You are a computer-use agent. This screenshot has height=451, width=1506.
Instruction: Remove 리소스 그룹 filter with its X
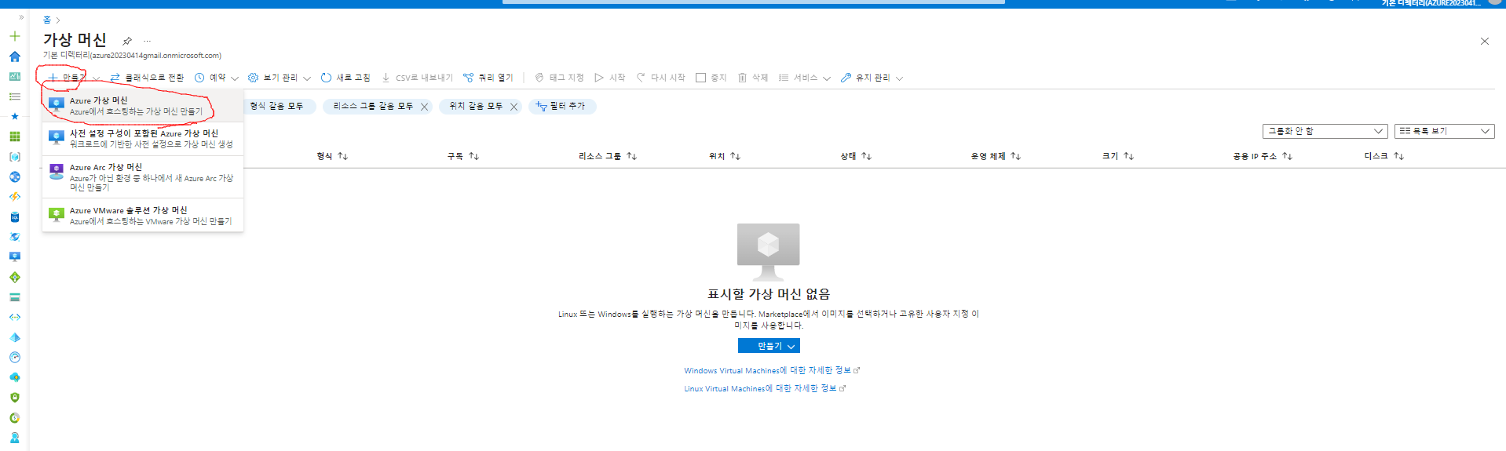pos(425,107)
